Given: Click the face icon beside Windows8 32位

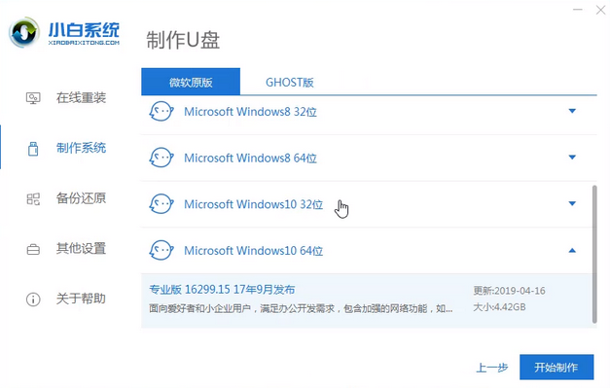Looking at the screenshot, I should [x=161, y=112].
